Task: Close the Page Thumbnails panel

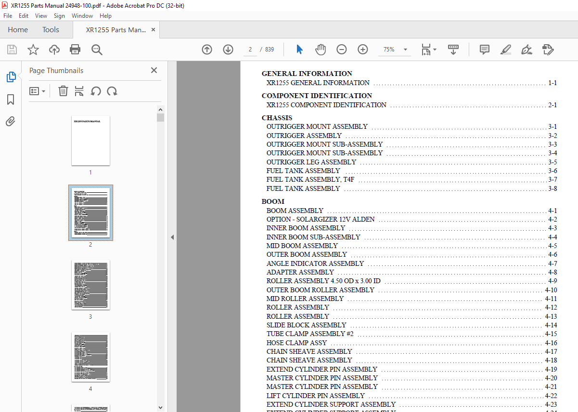Action: 154,70
